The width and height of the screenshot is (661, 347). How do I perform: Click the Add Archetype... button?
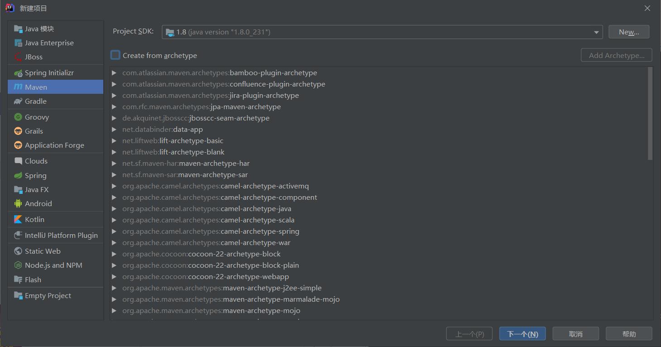[617, 55]
